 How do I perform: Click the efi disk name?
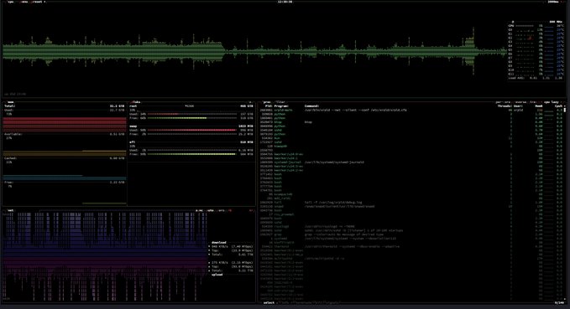(133, 142)
